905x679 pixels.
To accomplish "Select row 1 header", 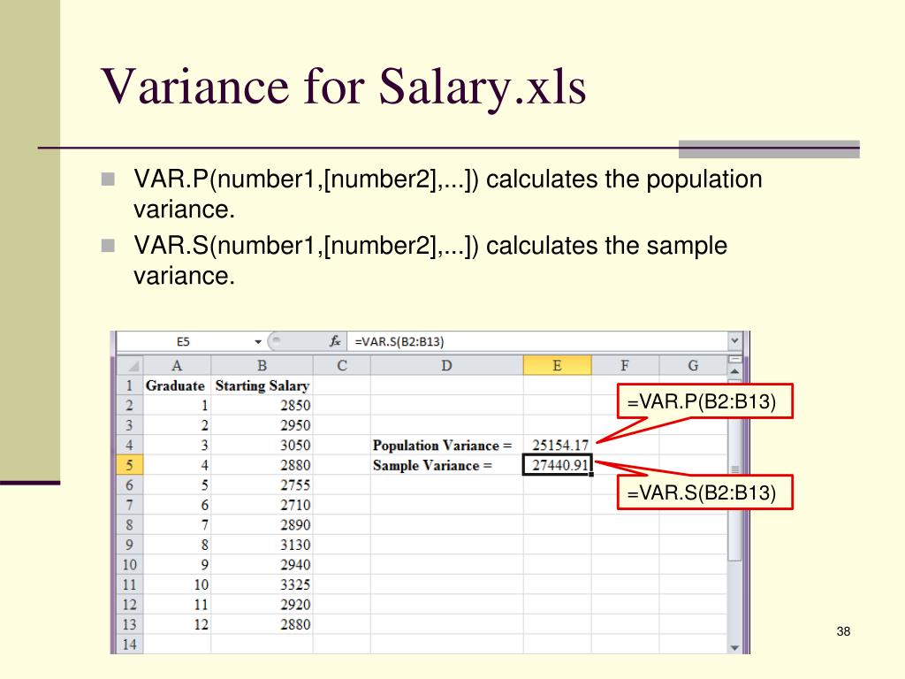I will (x=130, y=385).
